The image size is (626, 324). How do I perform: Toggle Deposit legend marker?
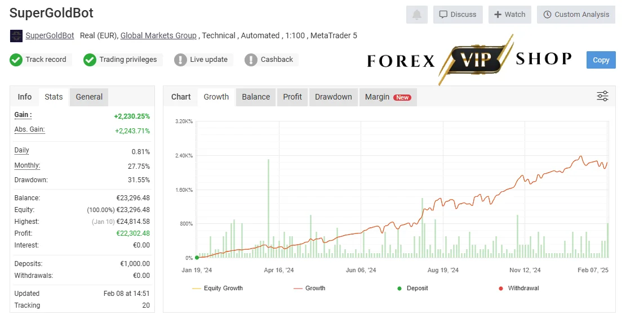pyautogui.click(x=412, y=288)
